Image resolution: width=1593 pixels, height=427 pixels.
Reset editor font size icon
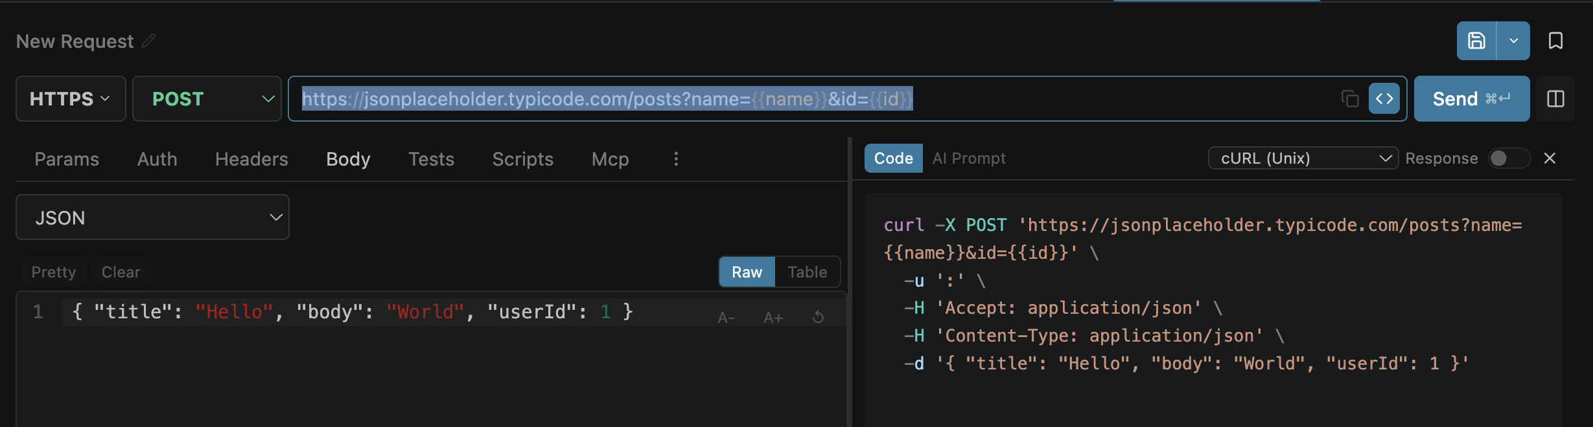click(x=819, y=317)
